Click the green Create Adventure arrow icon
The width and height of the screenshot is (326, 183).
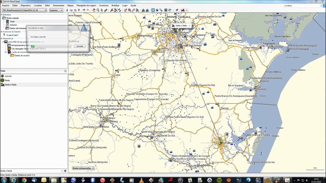176,10
